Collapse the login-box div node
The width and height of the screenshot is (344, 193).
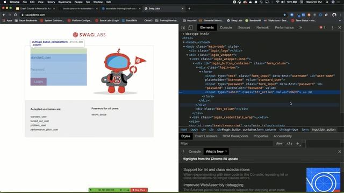(x=197, y=68)
